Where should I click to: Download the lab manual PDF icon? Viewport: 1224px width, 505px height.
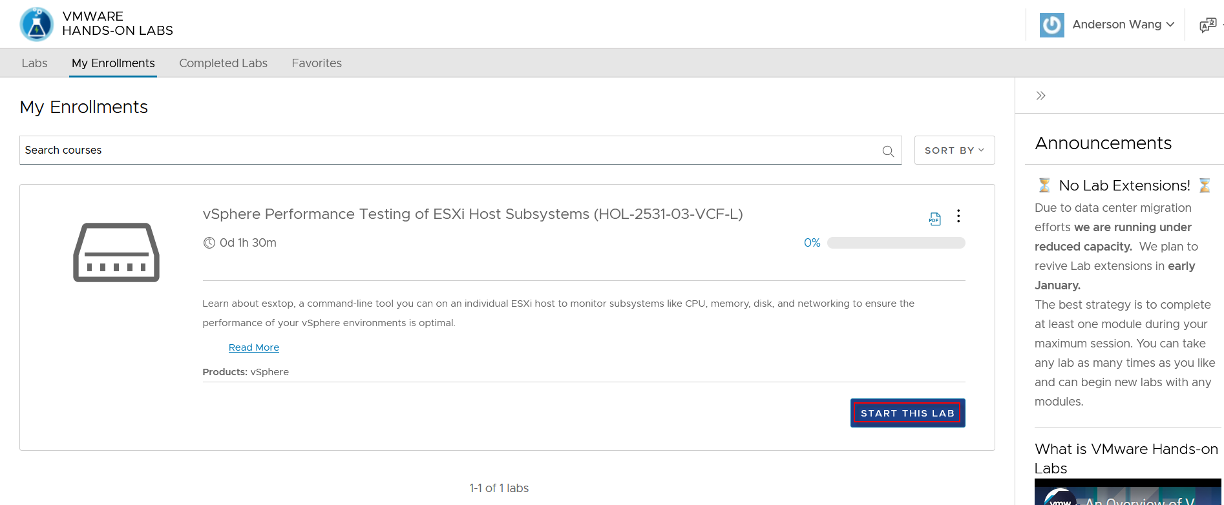934,219
